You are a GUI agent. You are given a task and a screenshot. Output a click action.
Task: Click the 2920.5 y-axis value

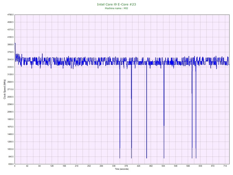pos(10,82)
